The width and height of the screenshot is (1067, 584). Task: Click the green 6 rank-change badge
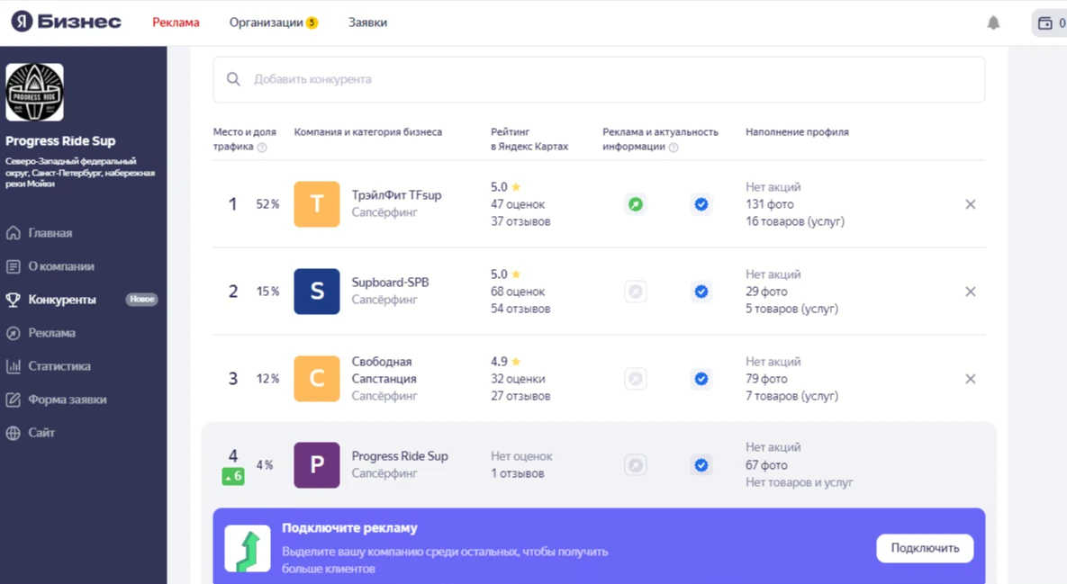pos(233,476)
